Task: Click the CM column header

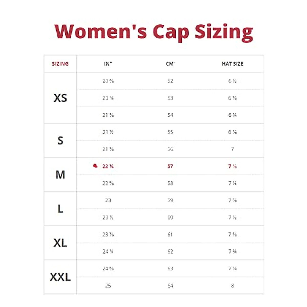Action: coord(170,64)
